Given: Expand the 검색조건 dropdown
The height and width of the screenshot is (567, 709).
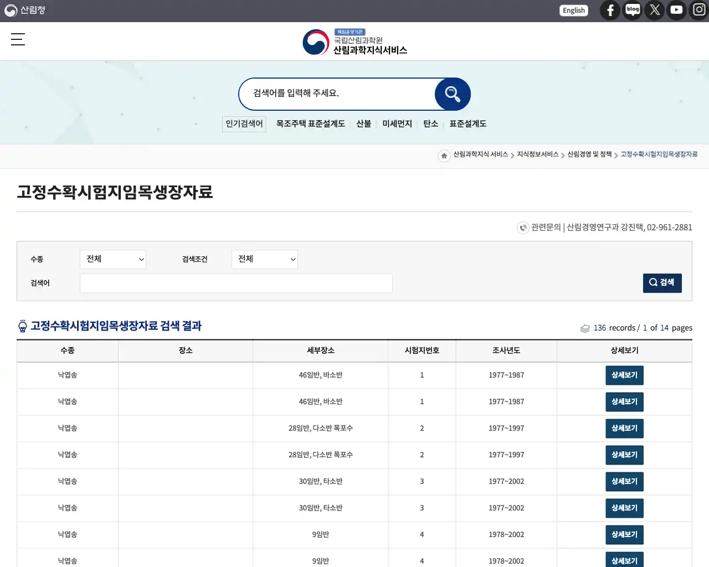Looking at the screenshot, I should (265, 259).
